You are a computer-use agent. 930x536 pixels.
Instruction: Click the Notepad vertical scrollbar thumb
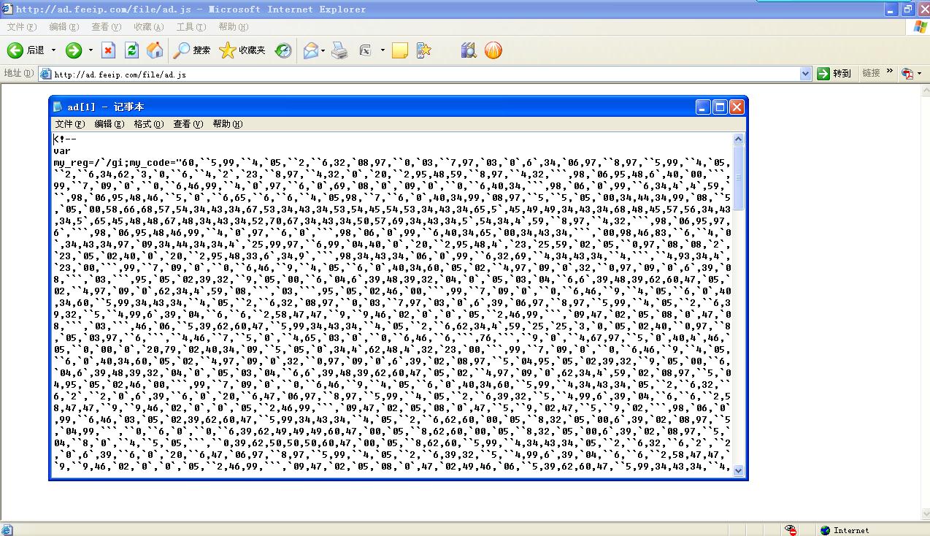point(738,178)
